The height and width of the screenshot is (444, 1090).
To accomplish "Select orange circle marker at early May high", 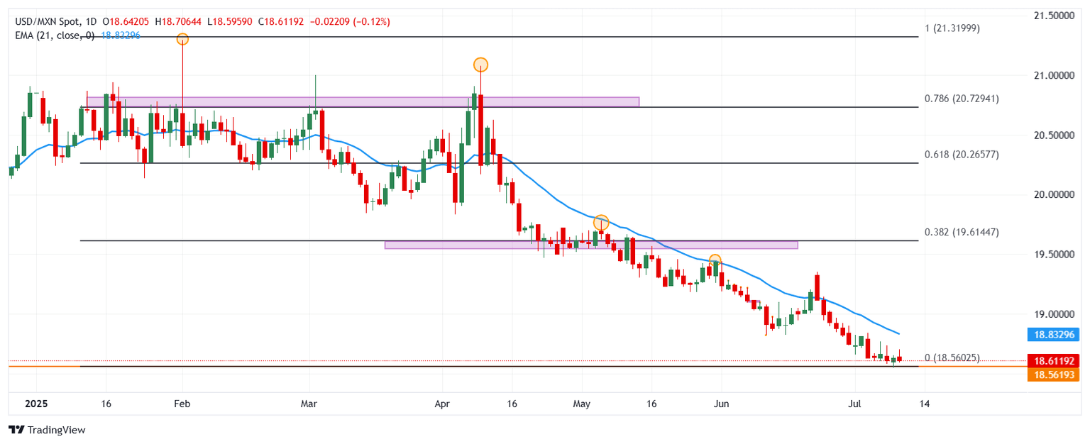I will pyautogui.click(x=600, y=222).
